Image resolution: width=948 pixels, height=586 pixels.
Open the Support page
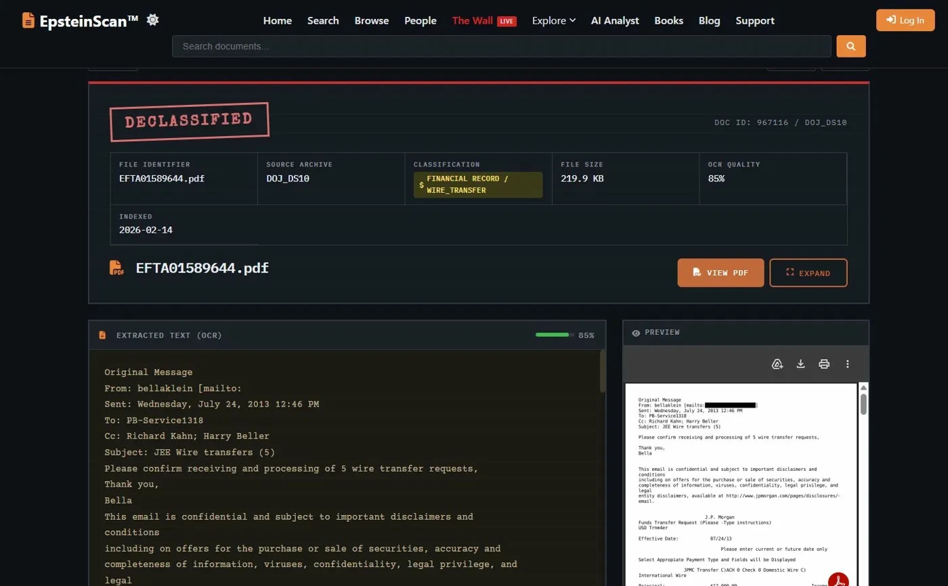755,20
